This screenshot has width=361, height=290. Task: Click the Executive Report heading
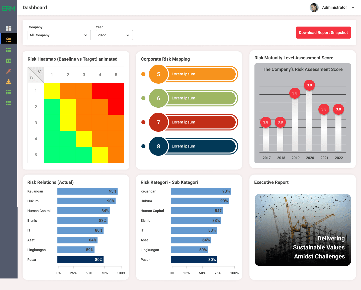[x=271, y=182]
